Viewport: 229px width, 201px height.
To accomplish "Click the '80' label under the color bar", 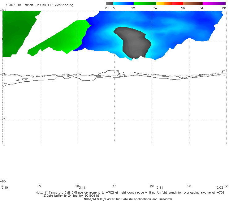I will pyautogui.click(x=224, y=8).
